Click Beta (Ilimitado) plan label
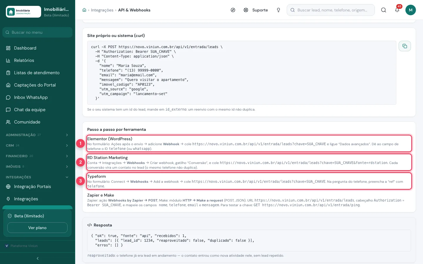 click(x=29, y=216)
